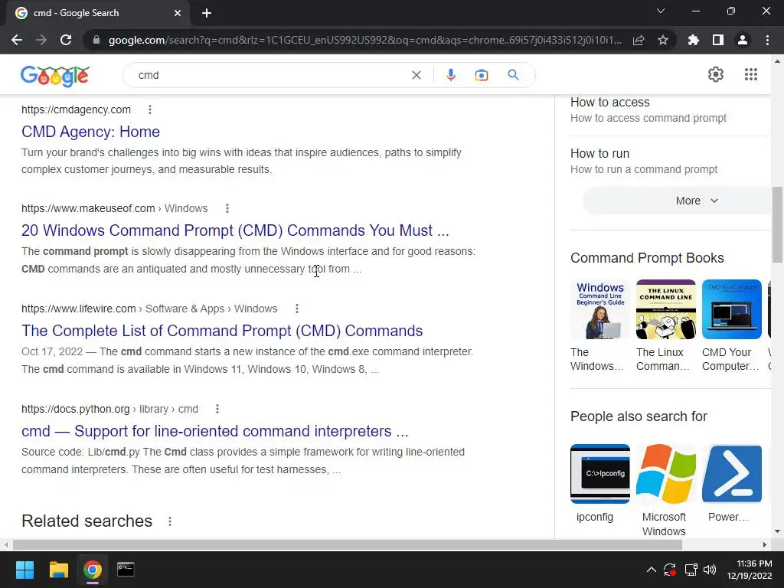Click the scroll-right arrow on the horizontal scrollbar
The image size is (784, 588).
click(765, 544)
